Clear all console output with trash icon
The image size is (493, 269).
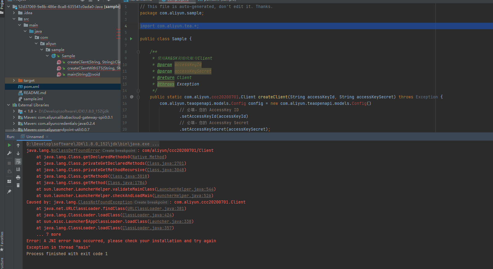point(18,185)
